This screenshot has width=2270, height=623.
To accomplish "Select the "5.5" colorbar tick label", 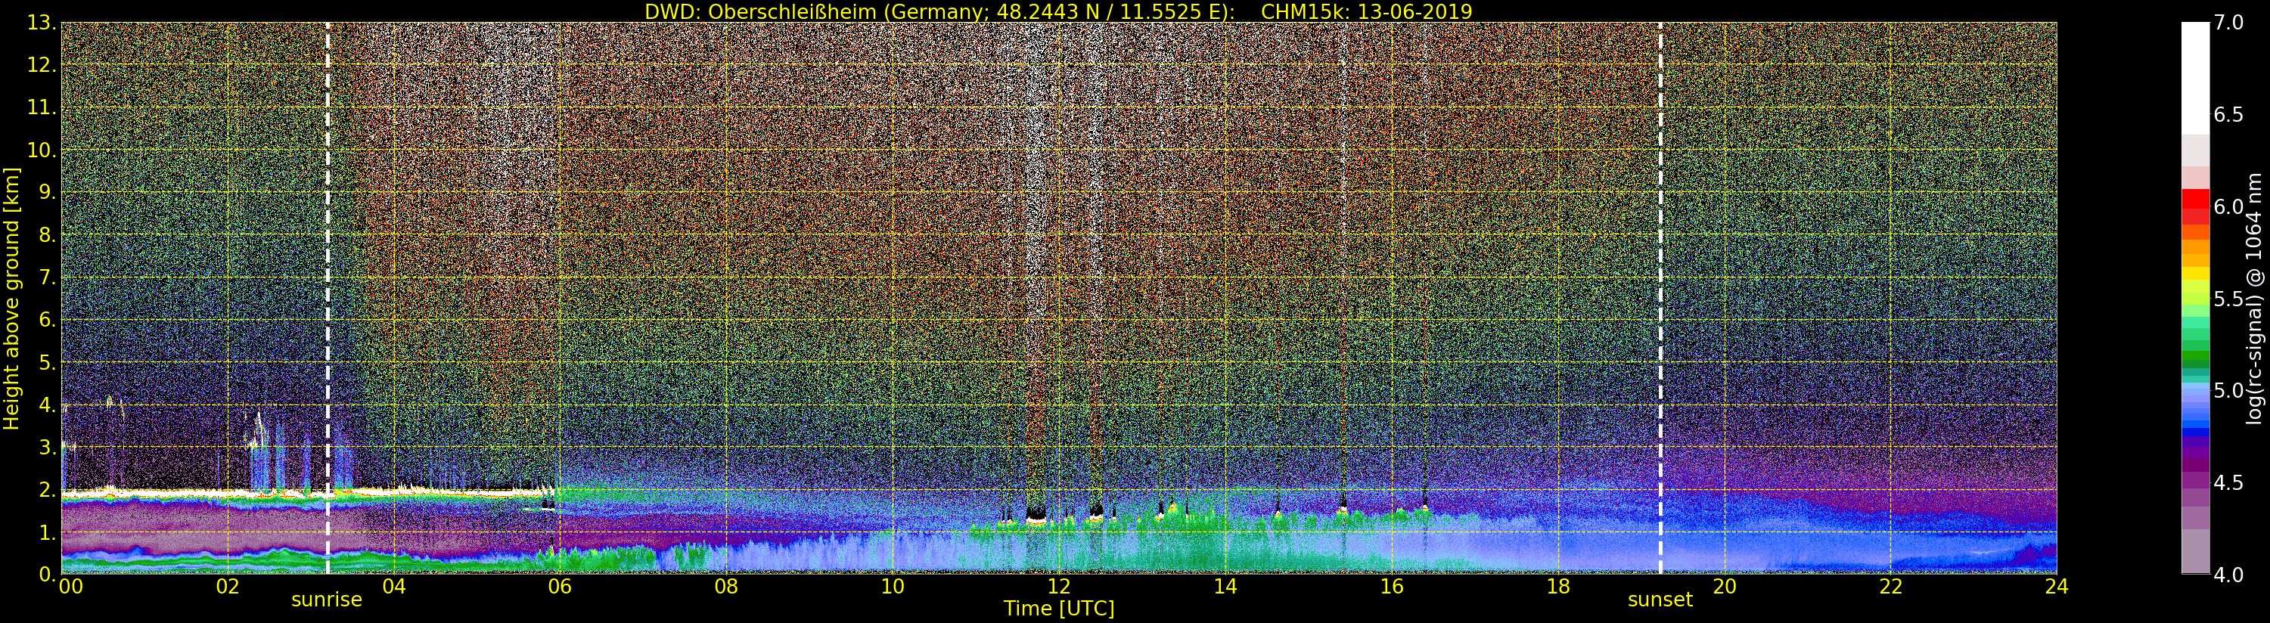I will [x=2229, y=299].
